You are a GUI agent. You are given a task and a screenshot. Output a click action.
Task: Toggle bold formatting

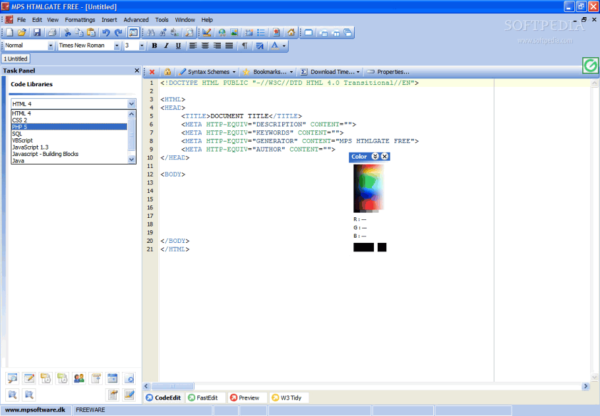tap(154, 45)
